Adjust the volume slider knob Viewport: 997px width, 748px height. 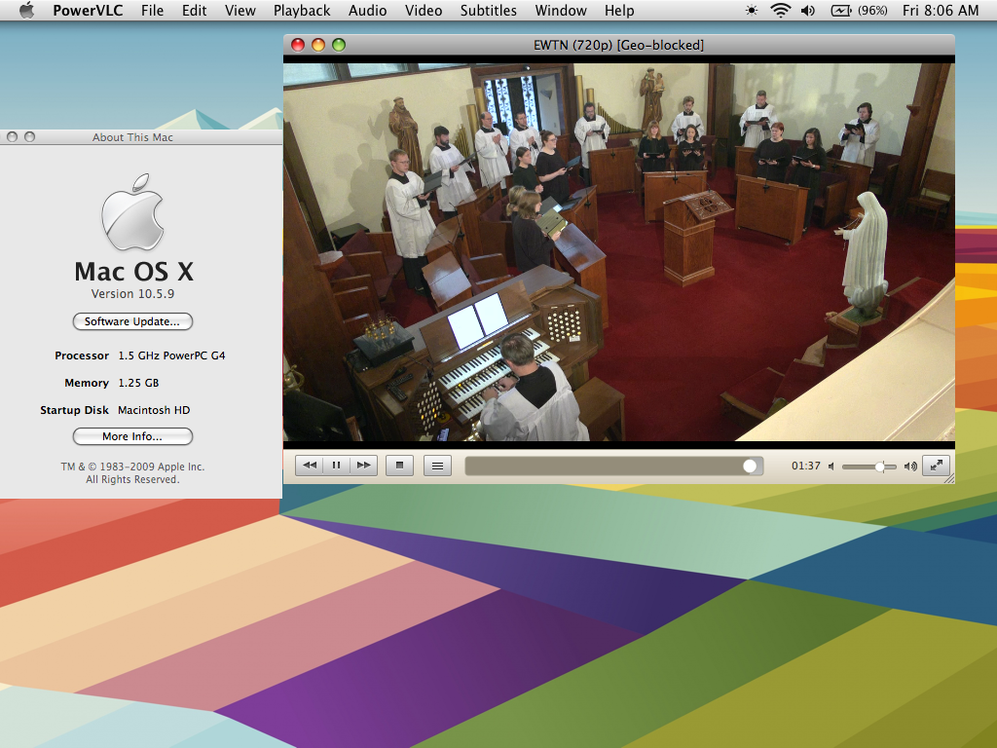pos(879,467)
